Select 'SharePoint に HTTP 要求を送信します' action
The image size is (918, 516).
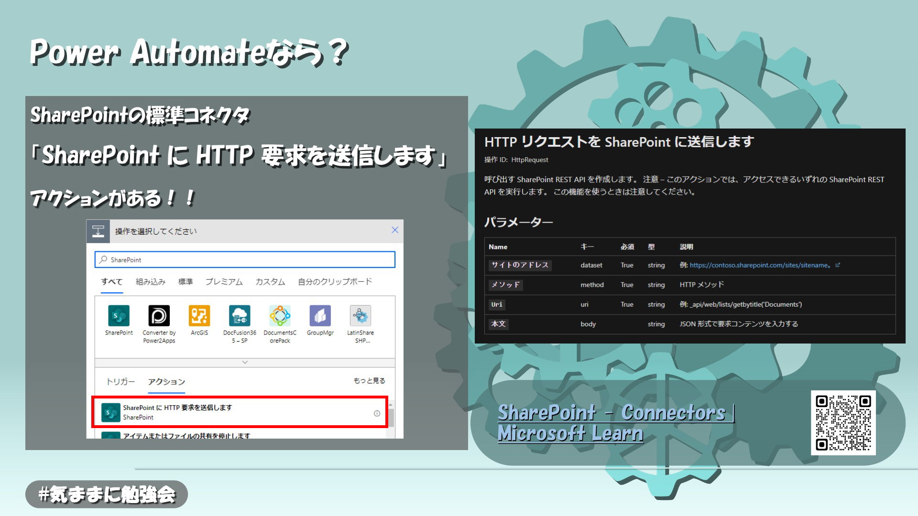240,412
